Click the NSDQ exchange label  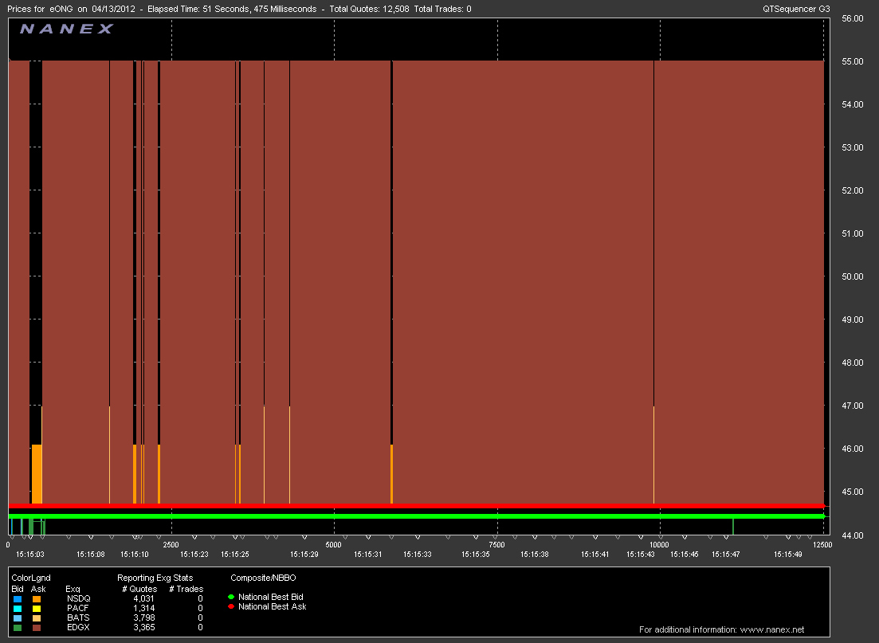point(78,598)
